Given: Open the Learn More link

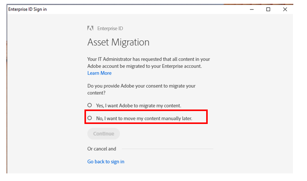Looking at the screenshot, I should (99, 73).
